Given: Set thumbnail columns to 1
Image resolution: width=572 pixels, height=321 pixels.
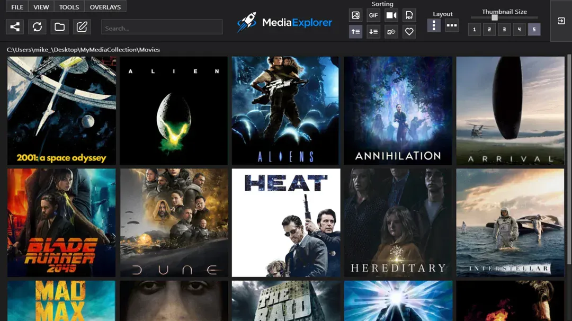Looking at the screenshot, I should 474,30.
